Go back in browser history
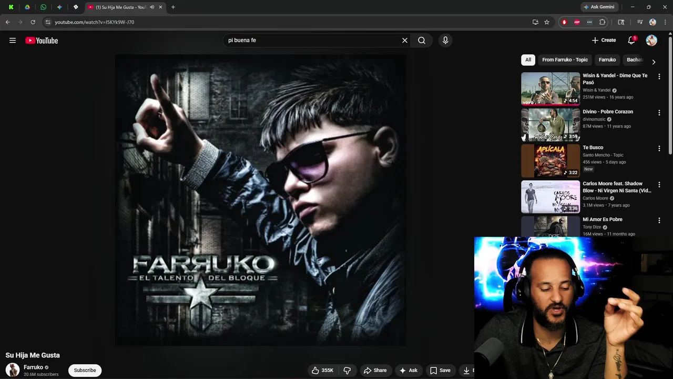The width and height of the screenshot is (673, 379). pyautogui.click(x=7, y=22)
